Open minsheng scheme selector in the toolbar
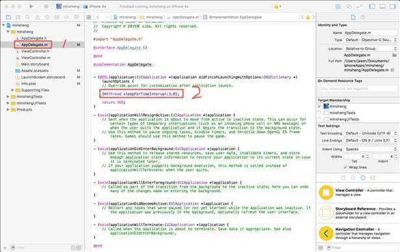Screen dimensions: 400x252 (x=68, y=6)
